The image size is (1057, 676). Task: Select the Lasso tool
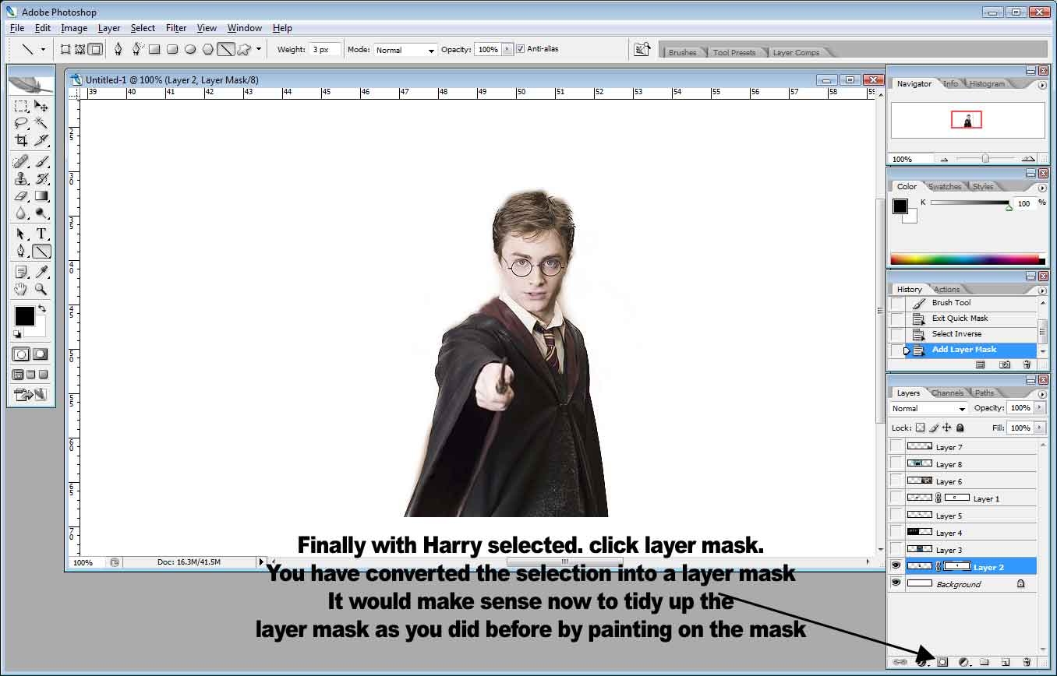pos(22,123)
